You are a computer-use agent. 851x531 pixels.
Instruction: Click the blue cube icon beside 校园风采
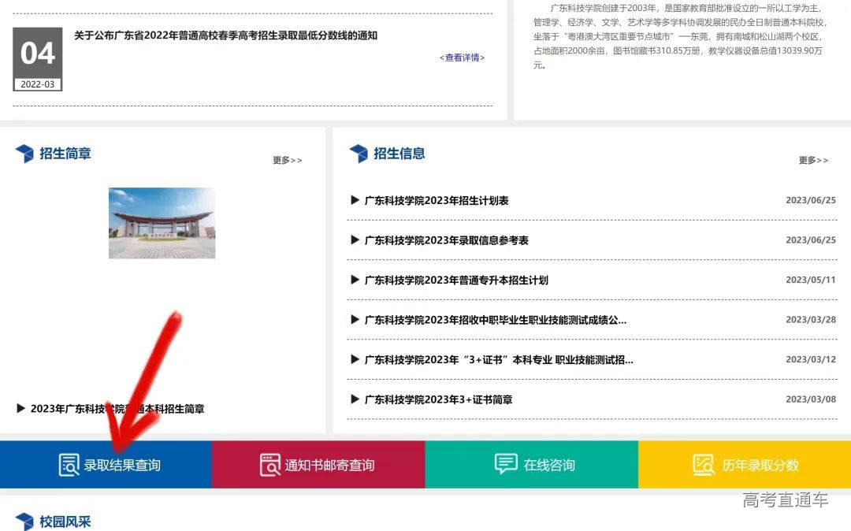(24, 522)
